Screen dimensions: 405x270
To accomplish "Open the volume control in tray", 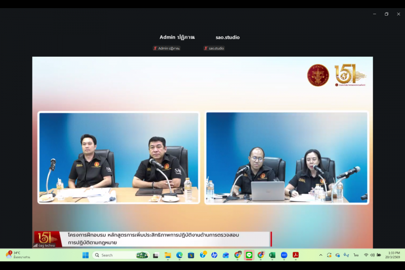I will [x=372, y=255].
